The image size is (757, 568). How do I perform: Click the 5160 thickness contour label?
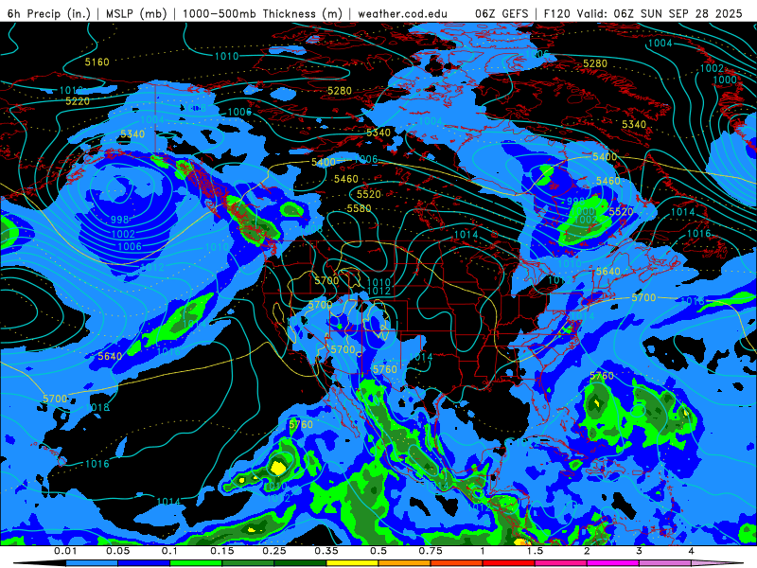point(97,62)
